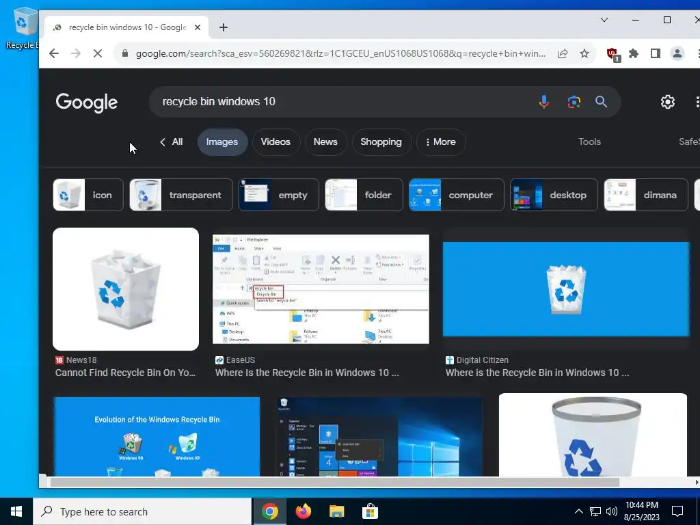This screenshot has height=525, width=700.
Task: Filter images by the dimana chip
Action: (x=646, y=195)
